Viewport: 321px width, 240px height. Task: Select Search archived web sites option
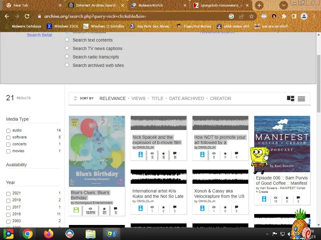pos(67,65)
